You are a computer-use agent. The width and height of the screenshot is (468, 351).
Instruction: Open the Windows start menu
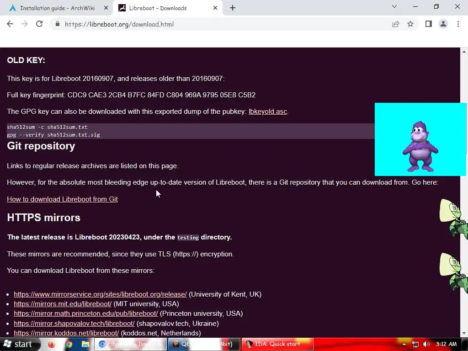[x=20, y=344]
